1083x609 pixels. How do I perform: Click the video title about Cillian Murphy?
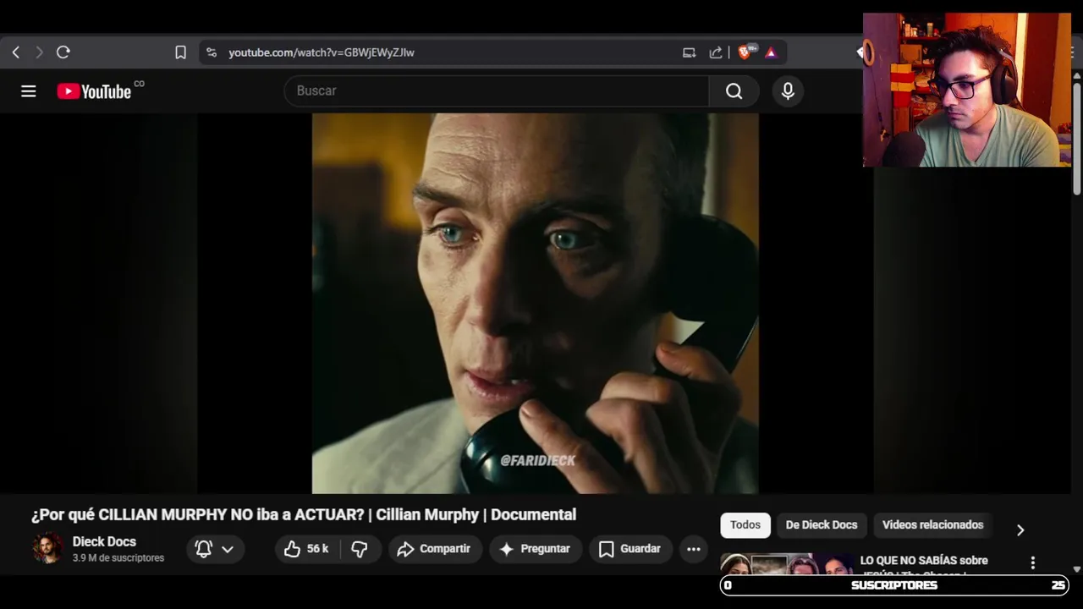tap(304, 514)
